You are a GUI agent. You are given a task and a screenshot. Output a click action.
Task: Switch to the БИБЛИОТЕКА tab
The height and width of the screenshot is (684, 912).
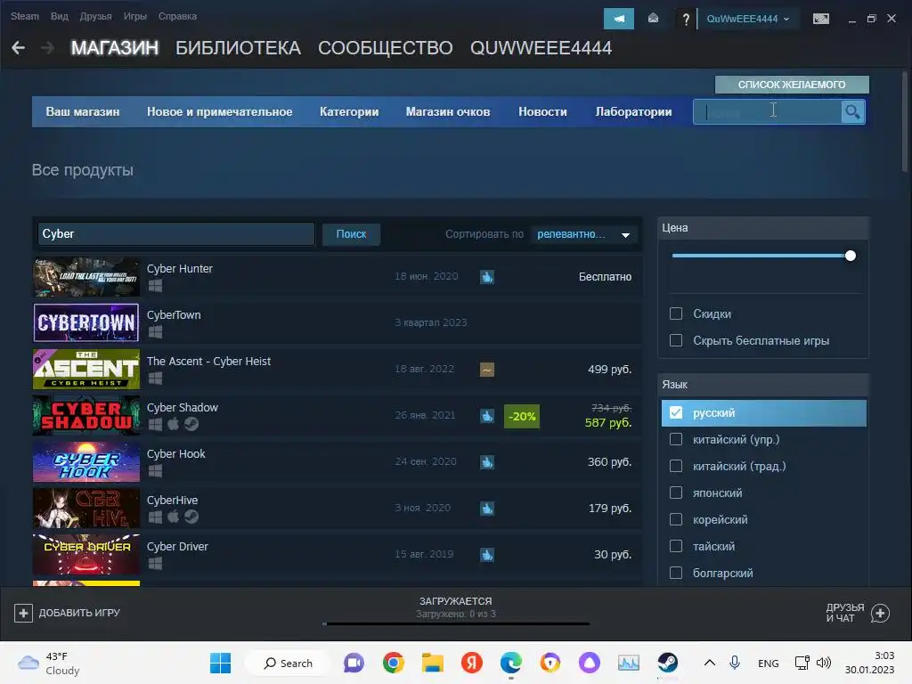pos(239,48)
